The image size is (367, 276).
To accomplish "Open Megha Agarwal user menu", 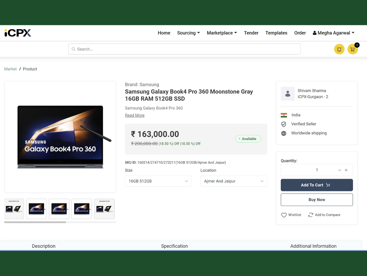I will coord(333,33).
